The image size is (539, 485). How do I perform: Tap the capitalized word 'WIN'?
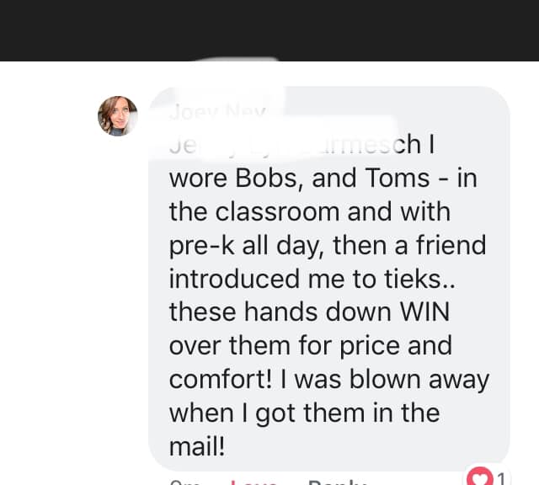(x=424, y=312)
